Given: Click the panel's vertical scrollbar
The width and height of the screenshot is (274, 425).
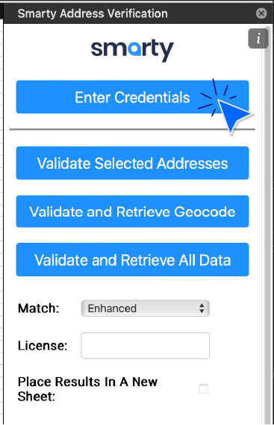Looking at the screenshot, I should 268,225.
